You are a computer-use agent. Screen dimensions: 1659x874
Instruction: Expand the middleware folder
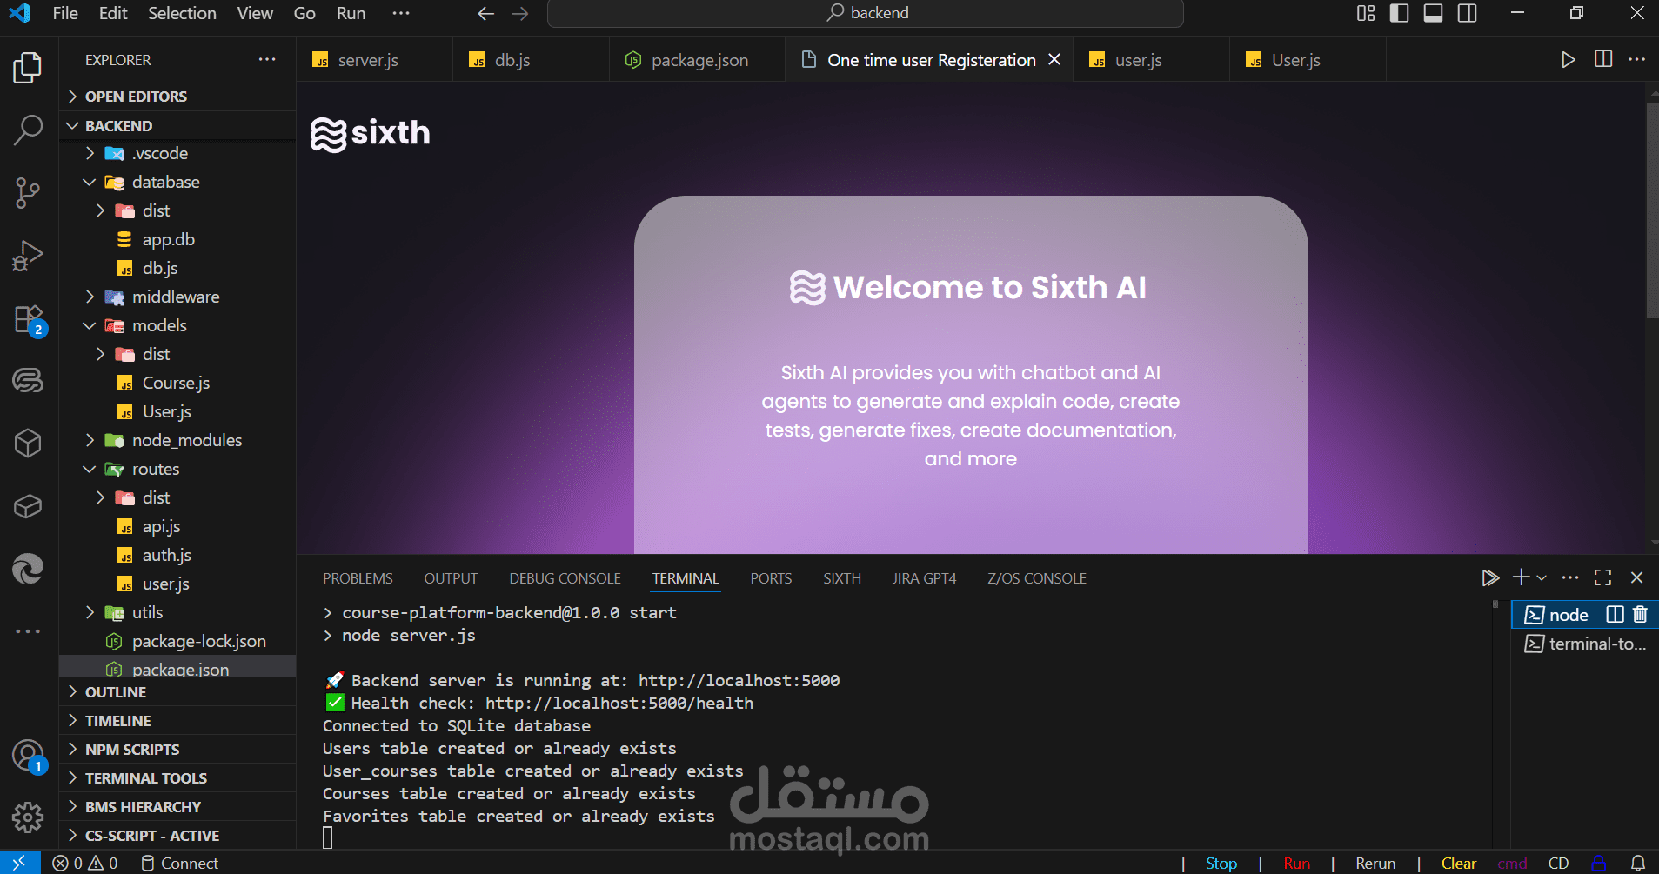(x=177, y=297)
